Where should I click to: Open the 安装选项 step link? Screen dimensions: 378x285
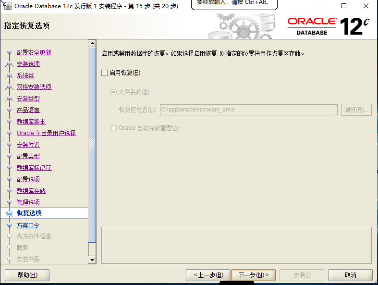click(x=28, y=64)
